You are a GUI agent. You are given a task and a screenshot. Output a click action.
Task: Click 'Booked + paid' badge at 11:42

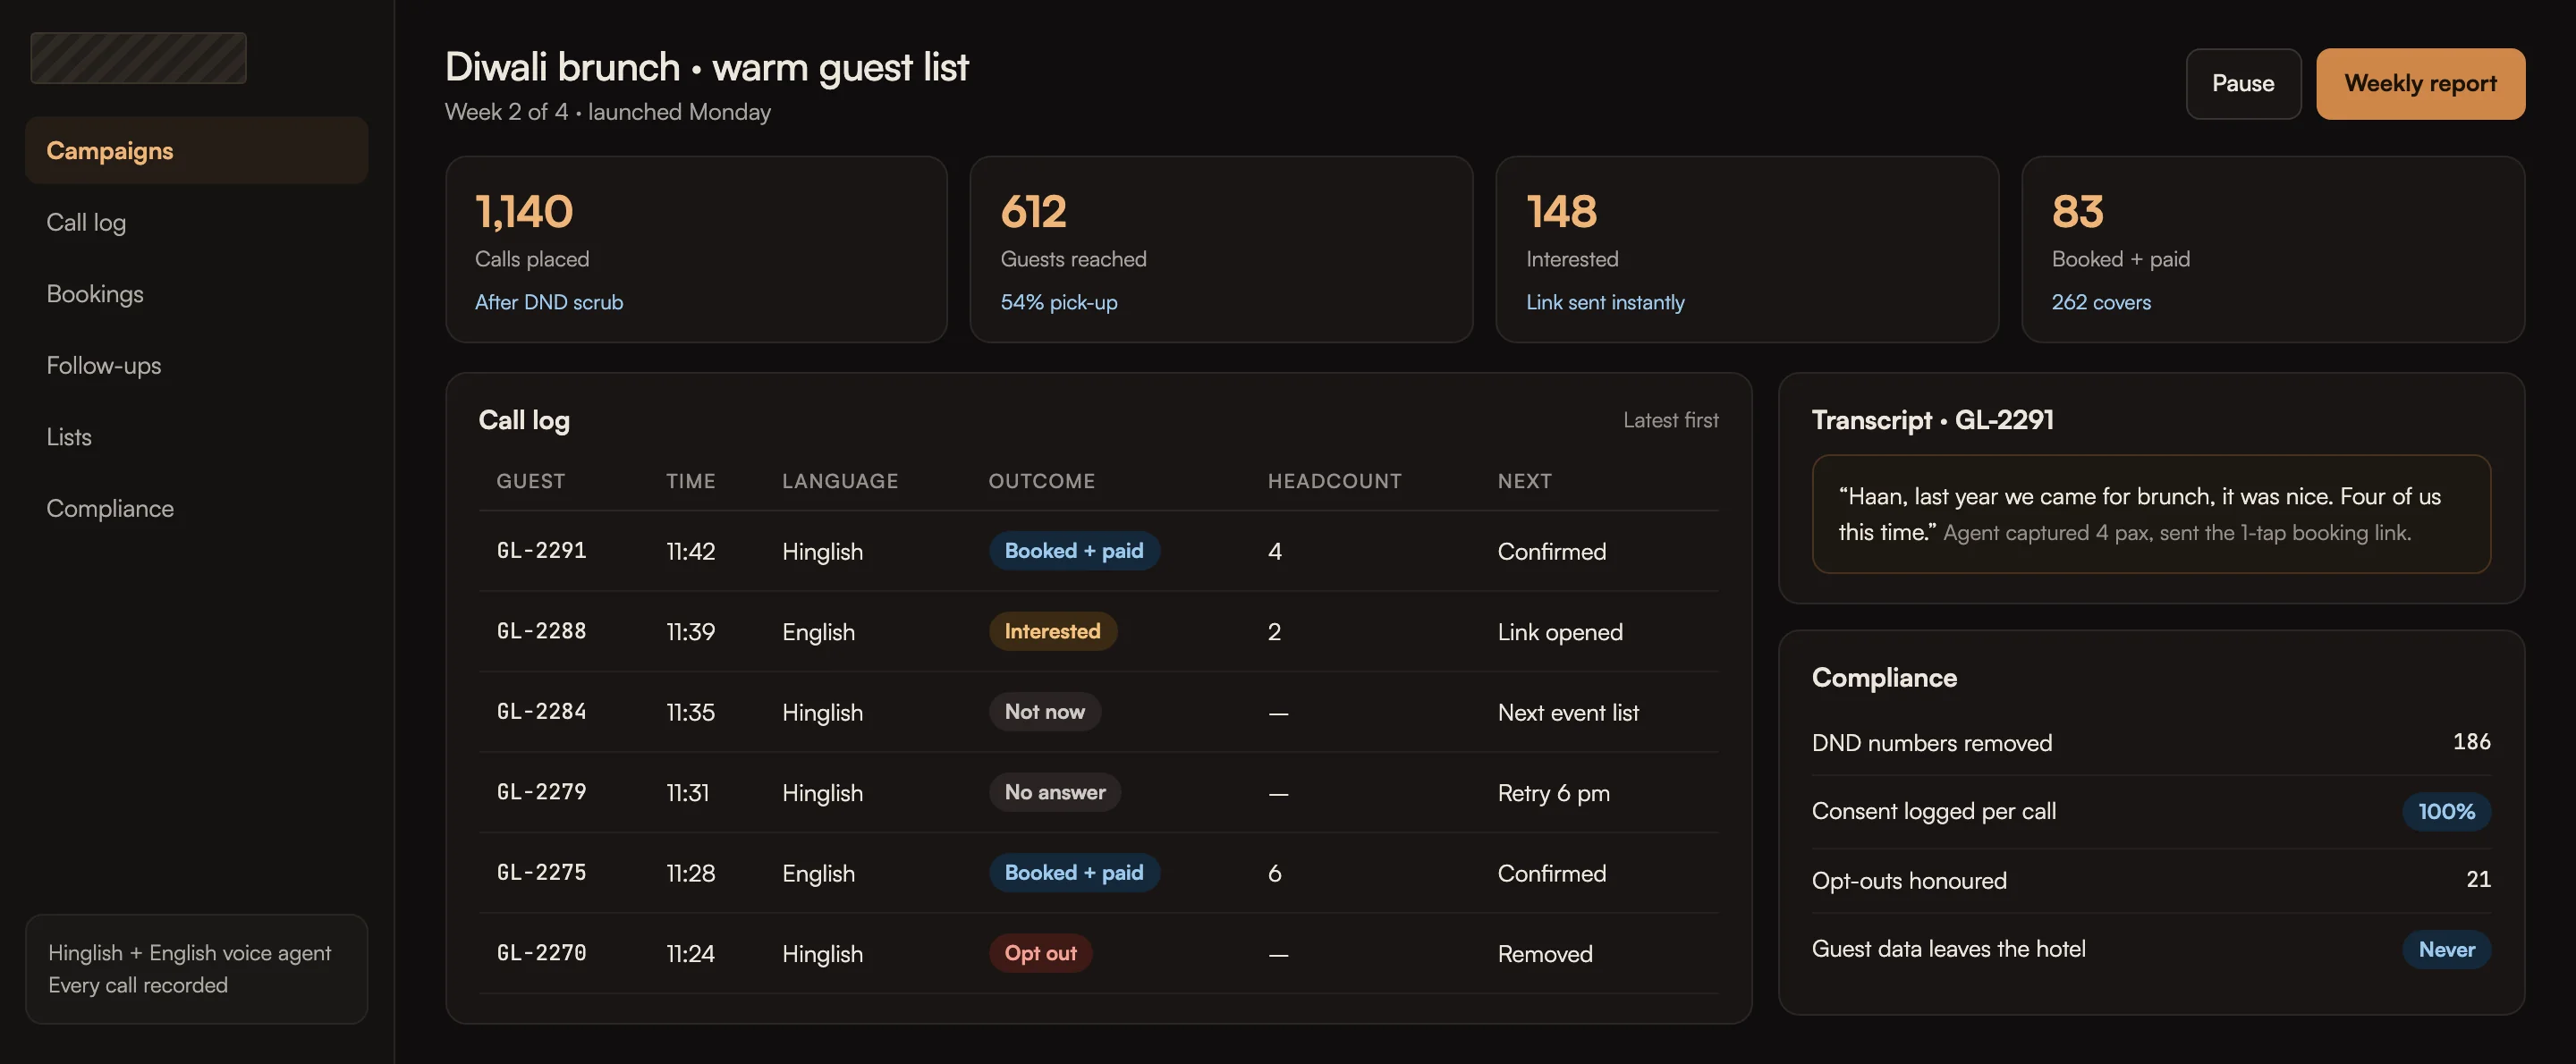coord(1074,551)
